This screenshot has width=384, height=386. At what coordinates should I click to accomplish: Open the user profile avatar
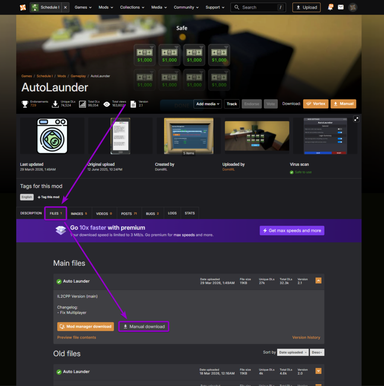pos(353,8)
